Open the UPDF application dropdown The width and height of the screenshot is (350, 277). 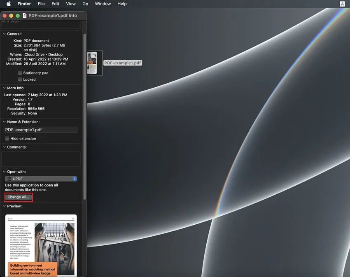tap(41, 179)
